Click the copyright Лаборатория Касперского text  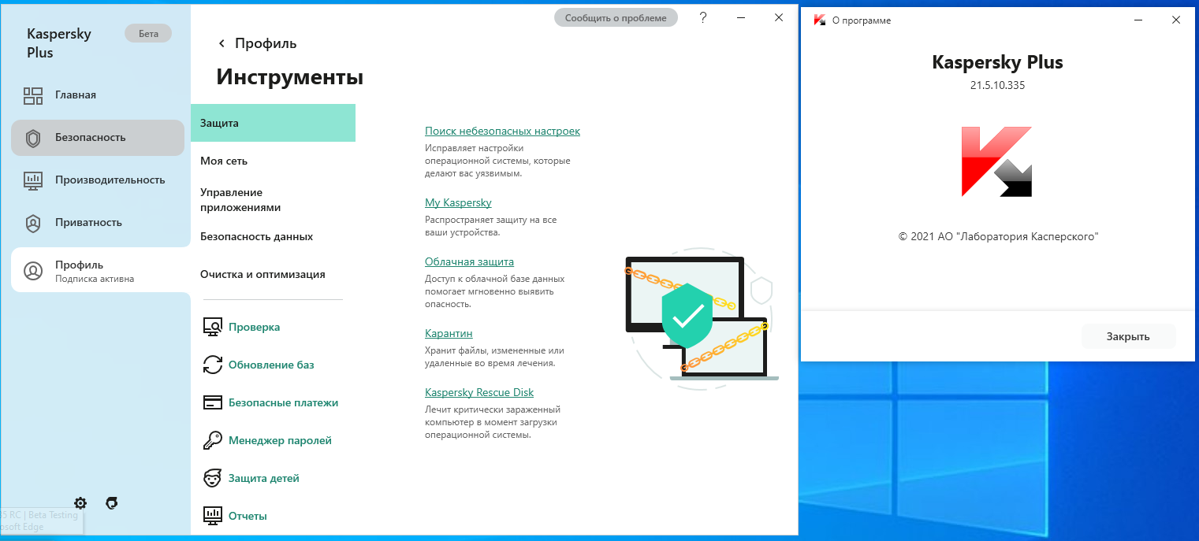tap(998, 236)
